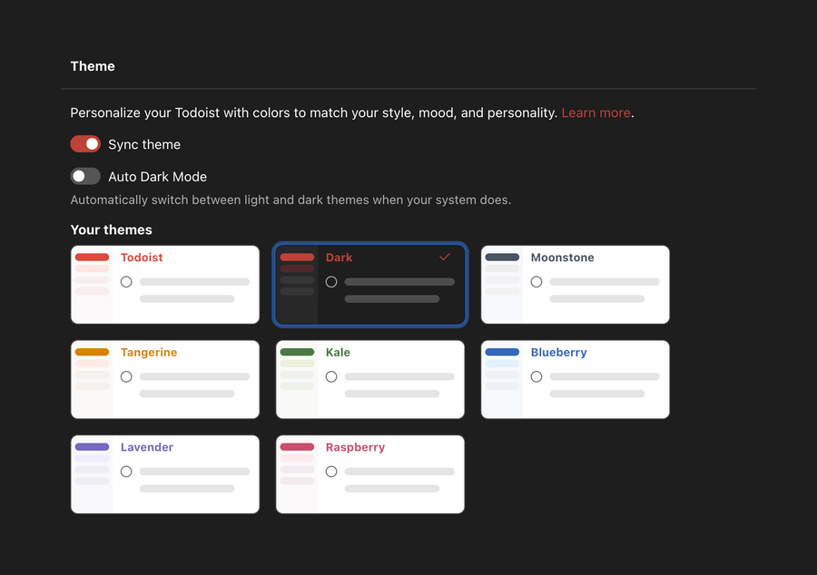Click the red checkmark on the Dark theme

click(445, 258)
